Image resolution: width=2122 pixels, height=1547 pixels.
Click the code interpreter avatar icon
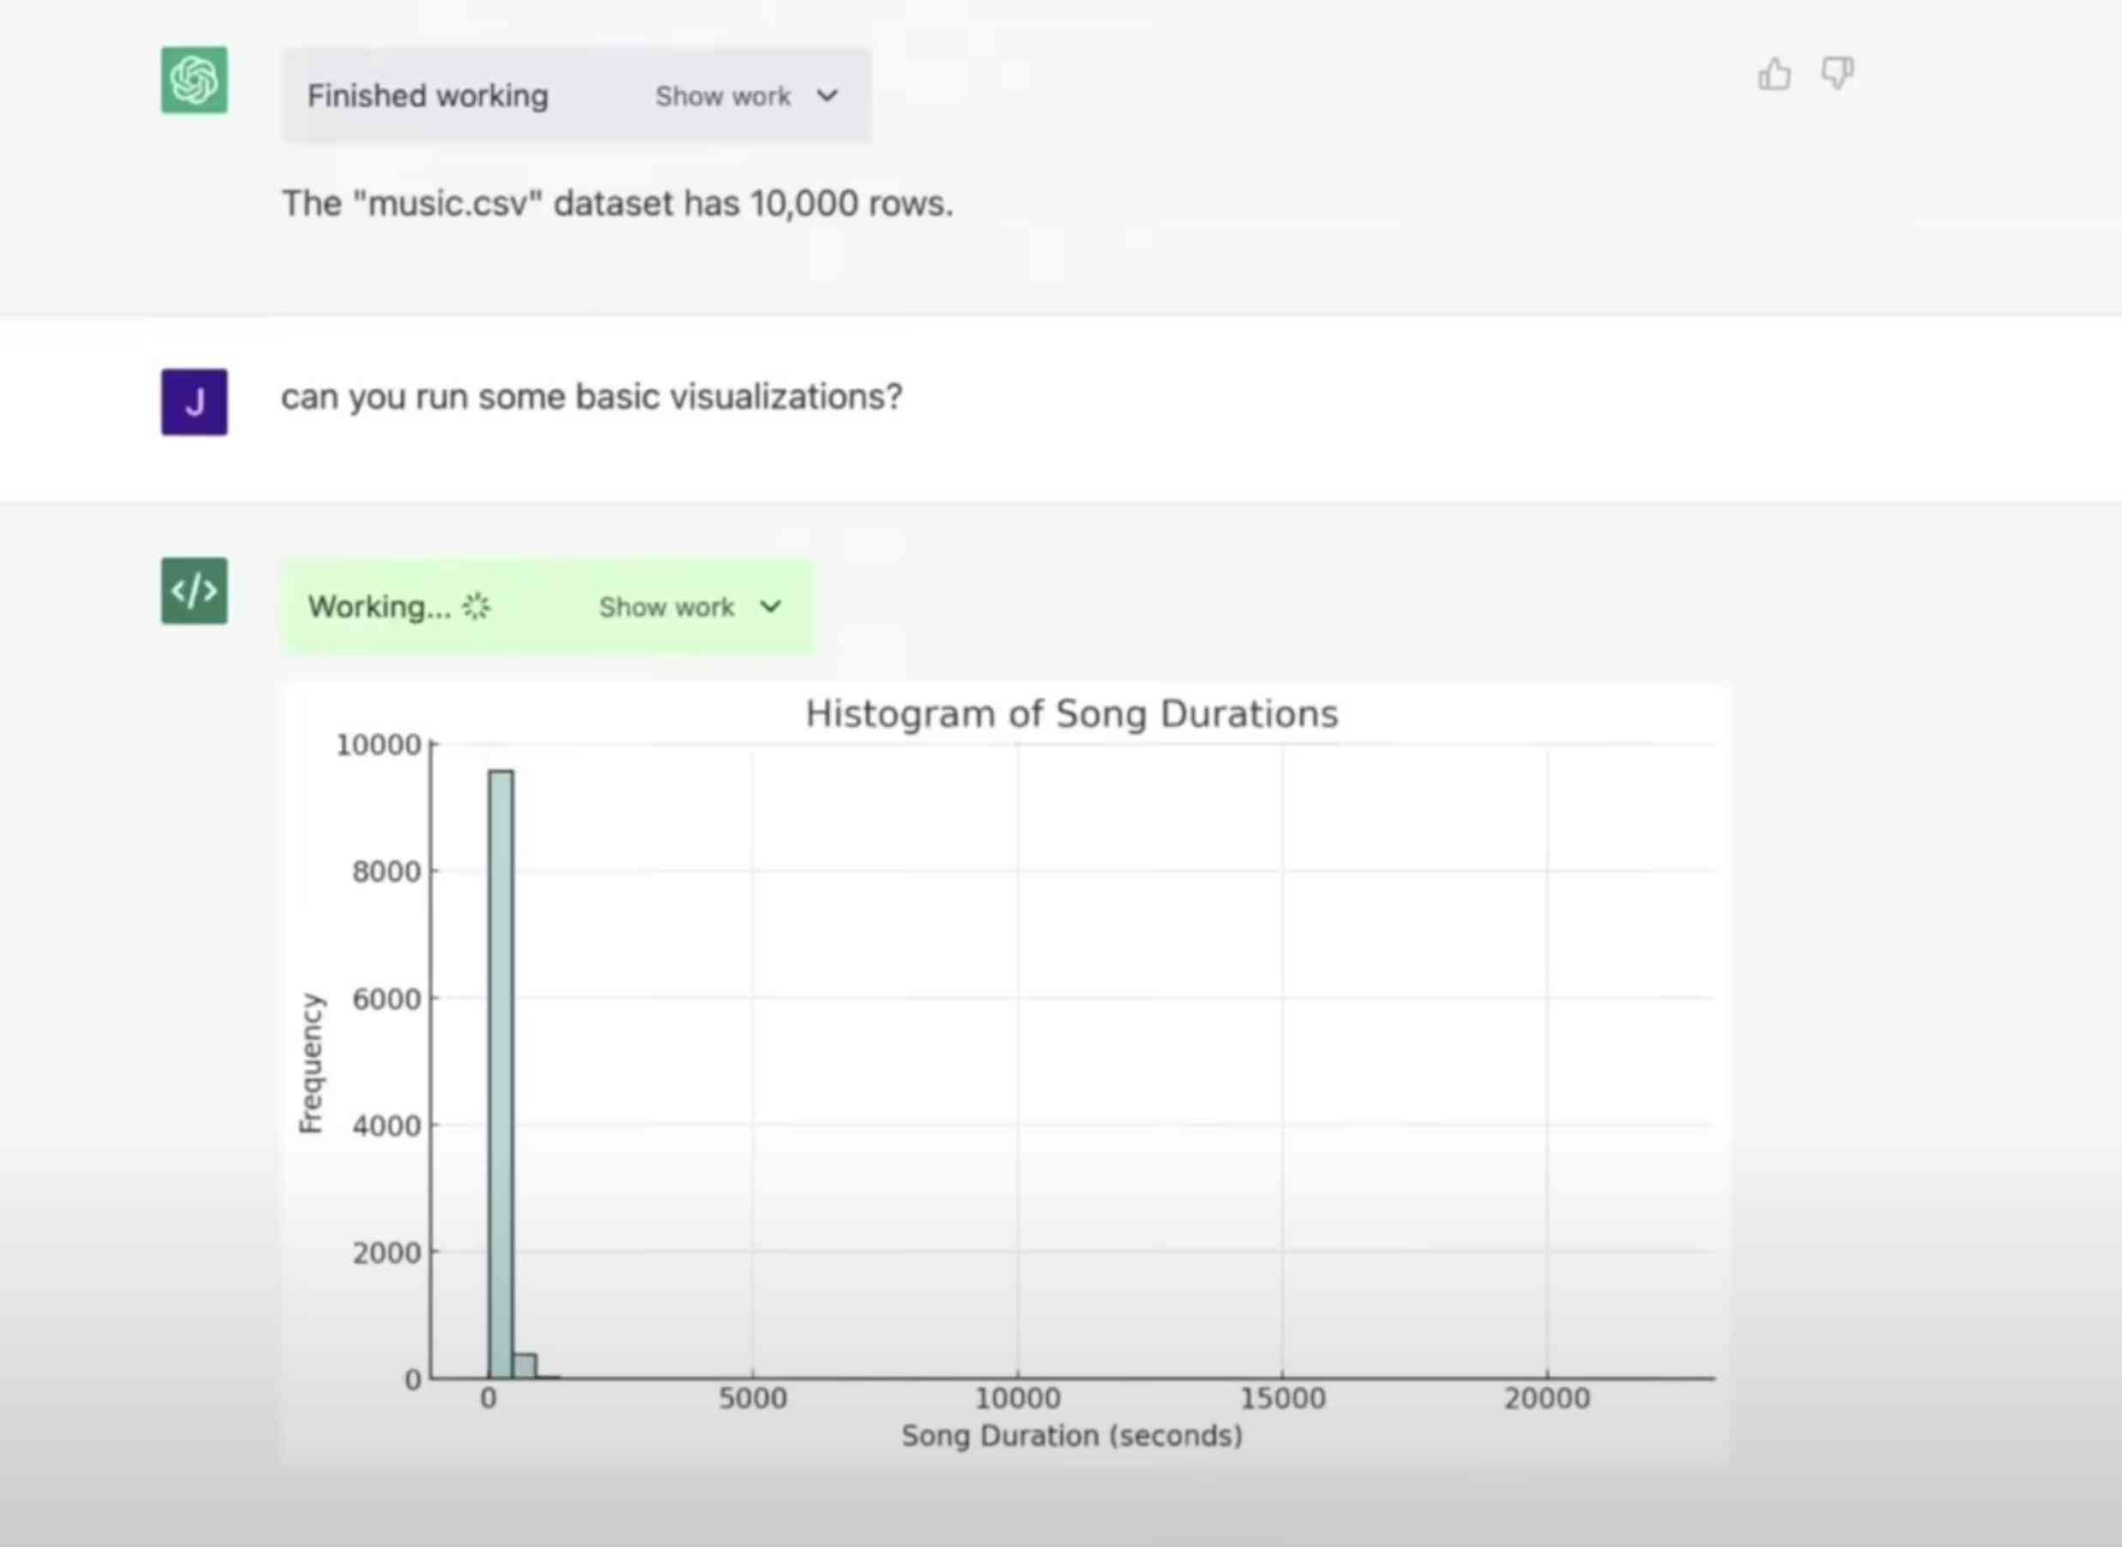194,591
